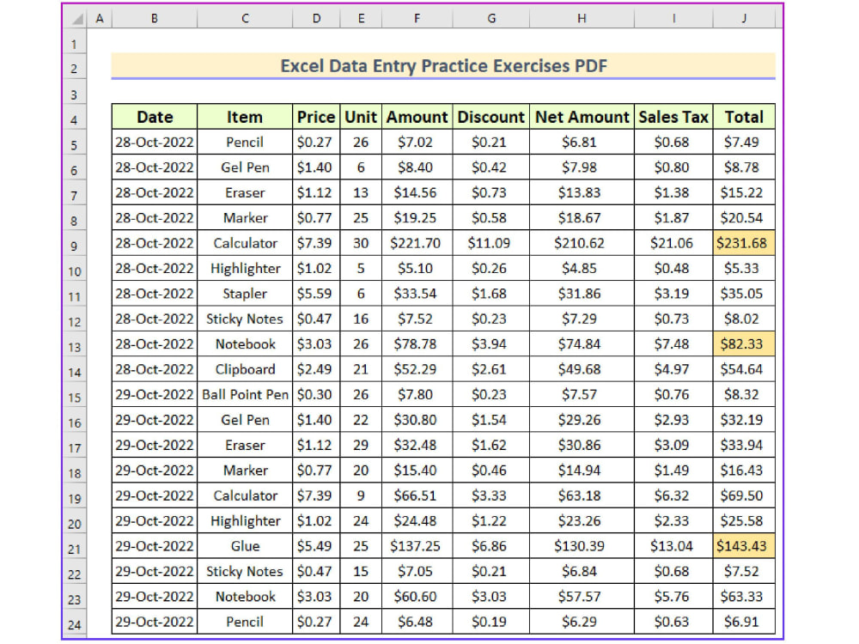859x644 pixels.
Task: Select discount cell $3.94
Action: pyautogui.click(x=490, y=344)
